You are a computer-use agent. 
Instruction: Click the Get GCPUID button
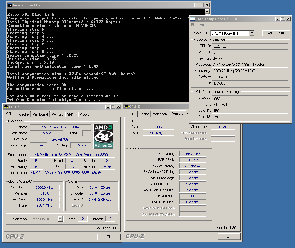click(x=276, y=33)
